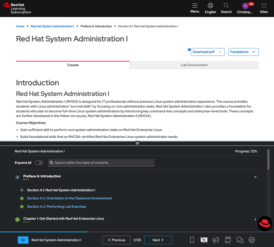Collapse the Preface A: Introduction section
274x247 pixels.
click(x=255, y=177)
